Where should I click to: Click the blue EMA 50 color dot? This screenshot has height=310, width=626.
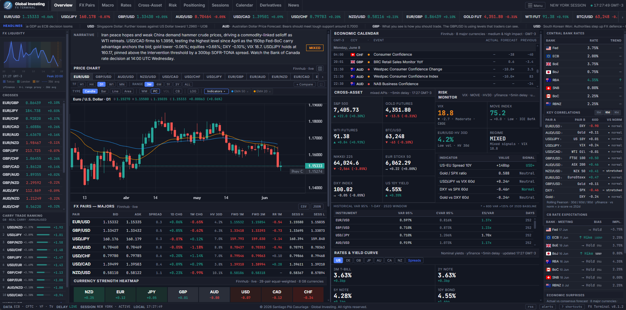click(232, 92)
